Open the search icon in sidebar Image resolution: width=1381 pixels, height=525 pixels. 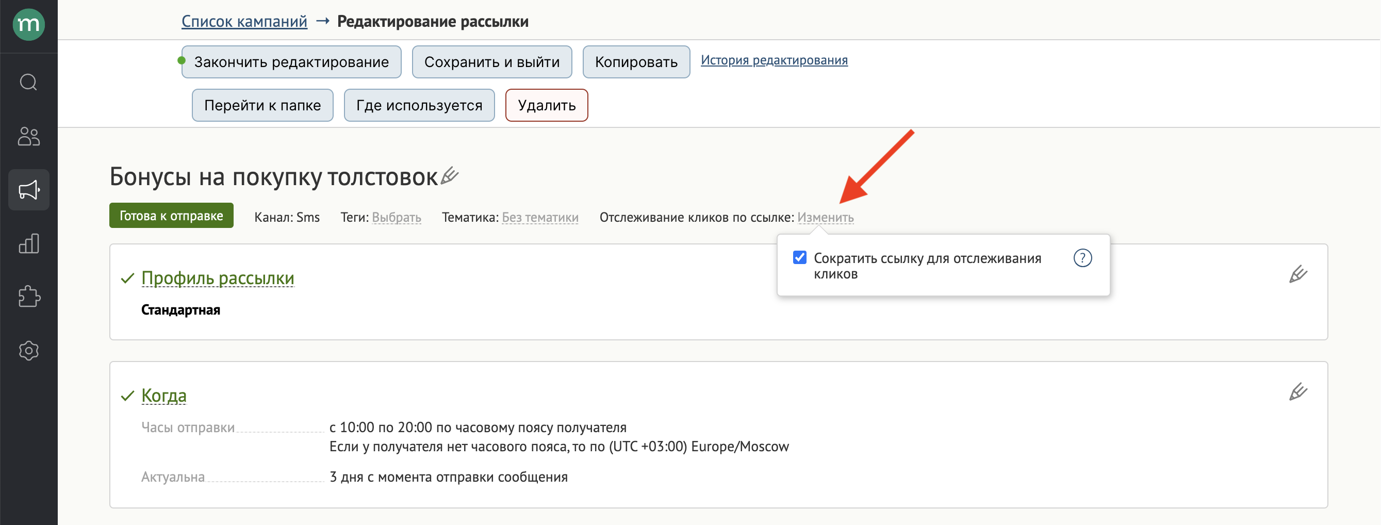[28, 82]
